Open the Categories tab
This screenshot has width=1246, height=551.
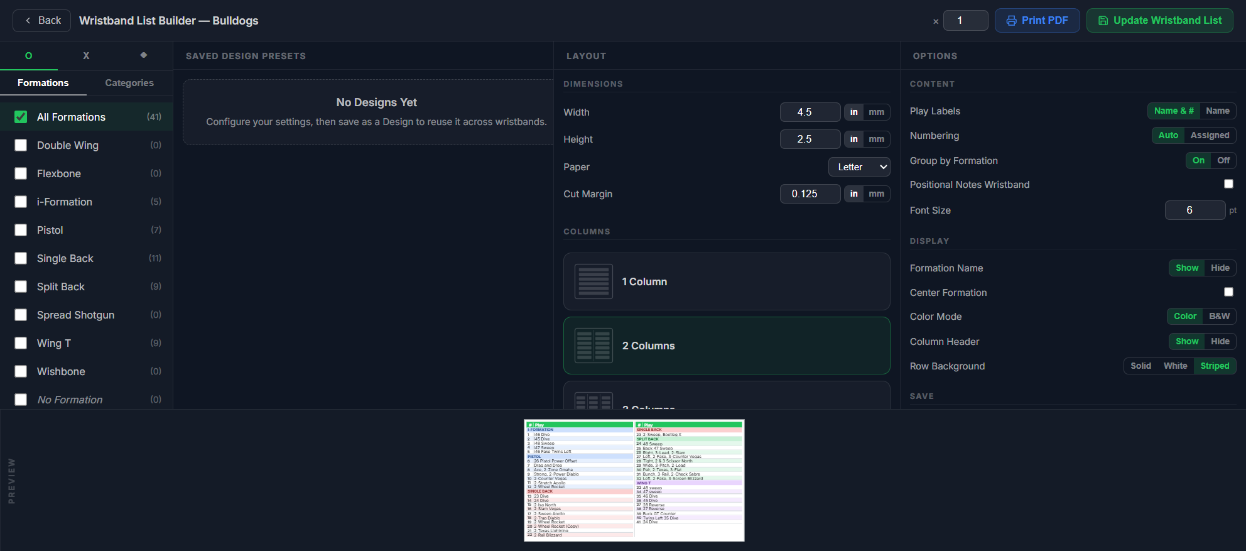(x=129, y=83)
